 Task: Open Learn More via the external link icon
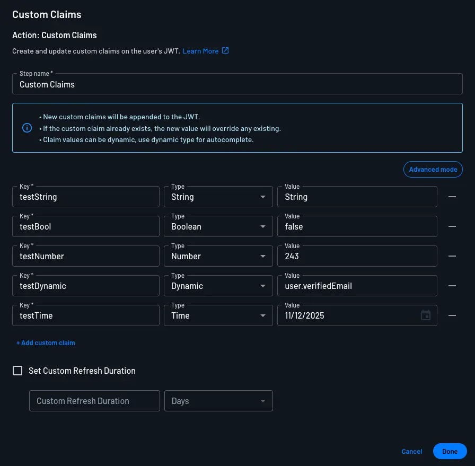click(225, 50)
